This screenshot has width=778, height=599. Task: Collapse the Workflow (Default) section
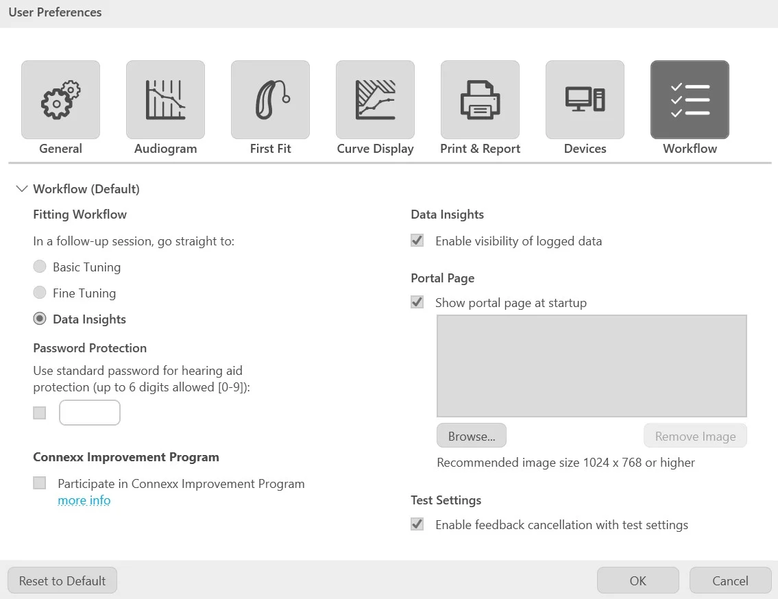[x=21, y=188]
